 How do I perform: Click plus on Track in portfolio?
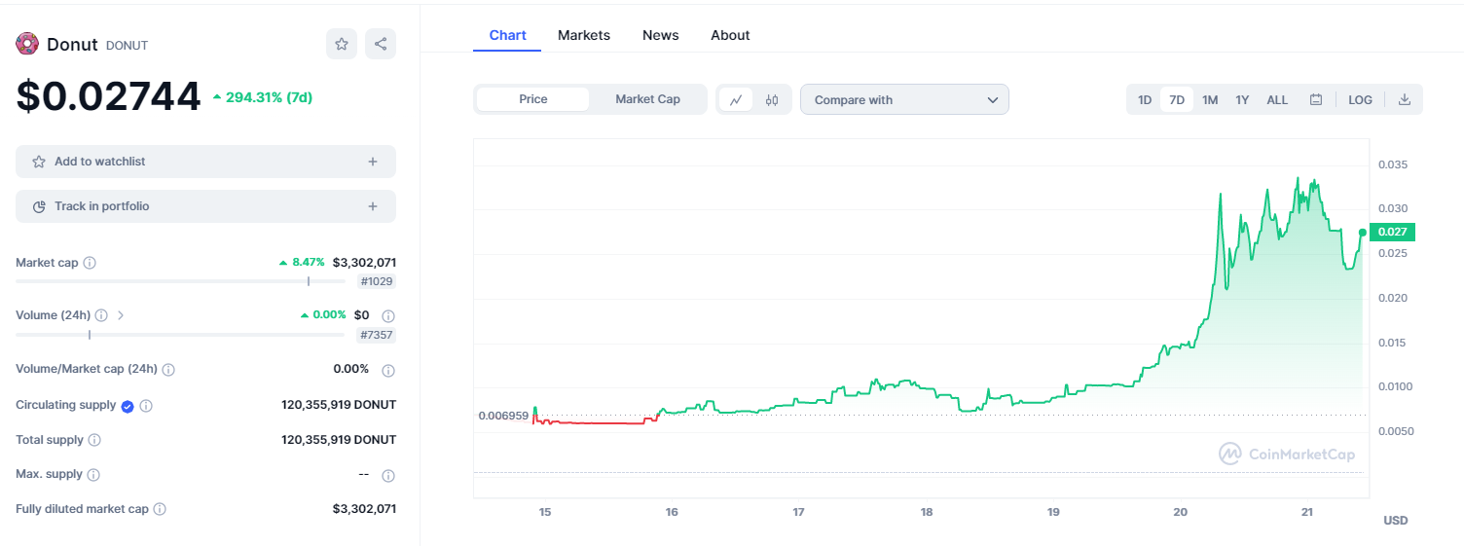(373, 206)
